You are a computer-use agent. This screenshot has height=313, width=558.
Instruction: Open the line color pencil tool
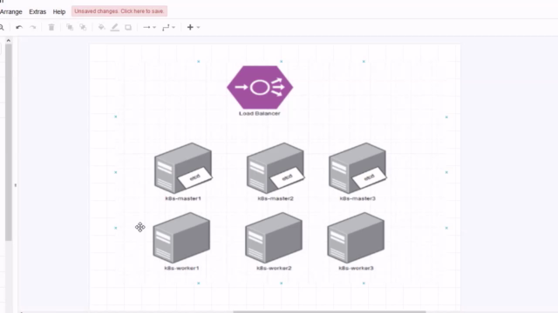point(114,27)
